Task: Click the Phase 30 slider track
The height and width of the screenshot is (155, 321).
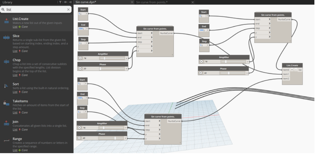Action: click(x=233, y=73)
